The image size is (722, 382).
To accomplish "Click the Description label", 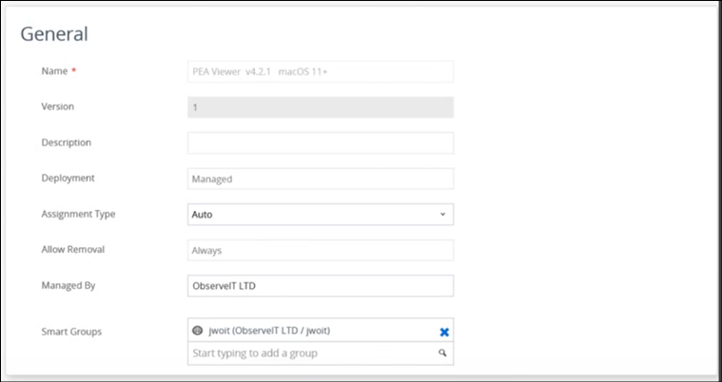I will 67,143.
